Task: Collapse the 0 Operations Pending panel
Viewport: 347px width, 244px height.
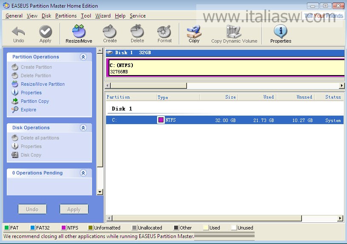Action: (x=83, y=173)
